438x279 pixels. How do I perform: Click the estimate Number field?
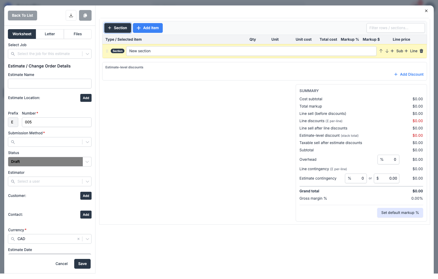57,122
